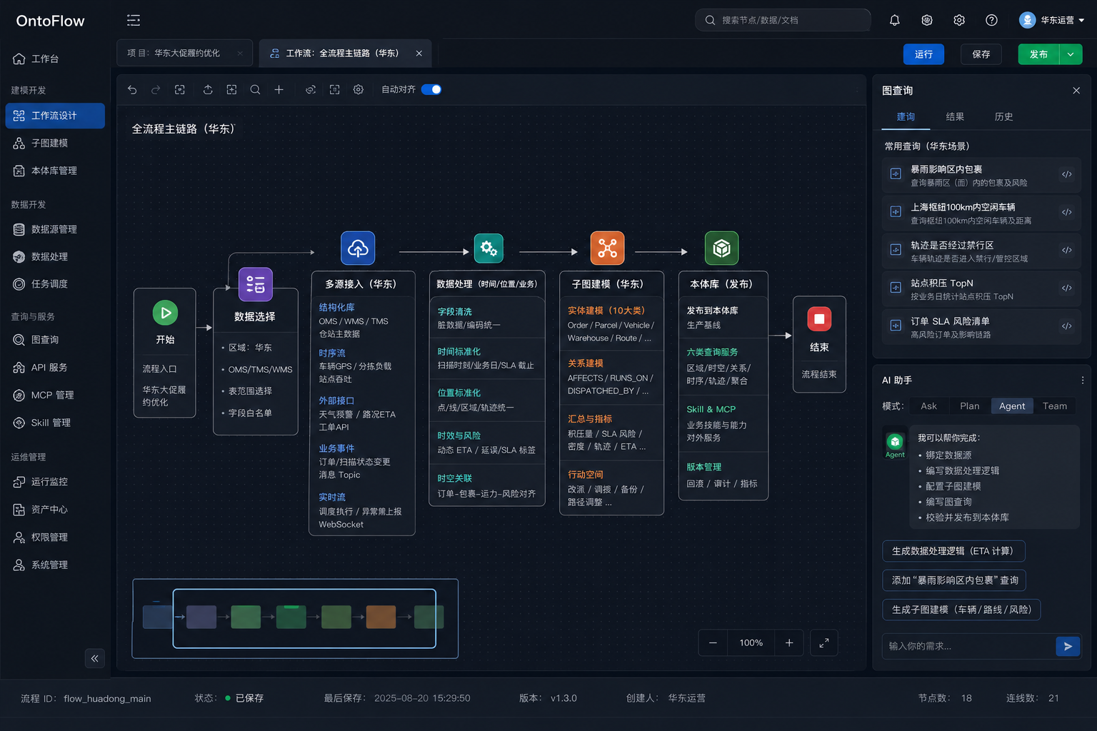
Task: Open canvas search with the magnifier icon
Action: tap(255, 90)
